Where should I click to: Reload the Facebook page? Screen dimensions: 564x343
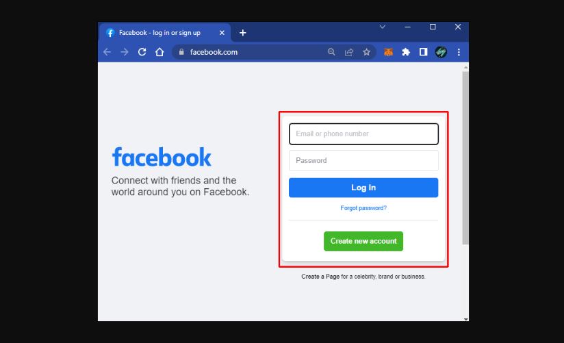(x=142, y=52)
